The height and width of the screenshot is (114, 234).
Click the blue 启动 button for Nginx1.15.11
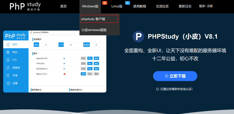click(83, 74)
